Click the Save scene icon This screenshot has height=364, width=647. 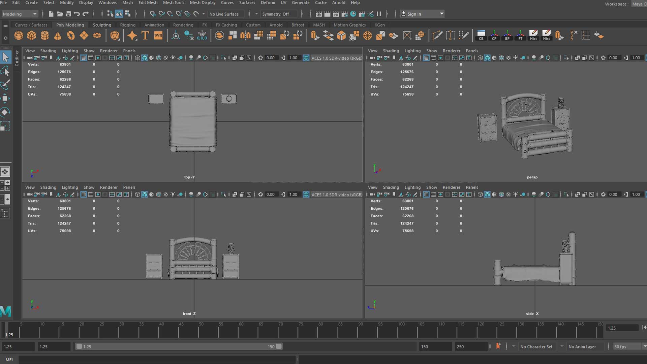click(x=68, y=14)
